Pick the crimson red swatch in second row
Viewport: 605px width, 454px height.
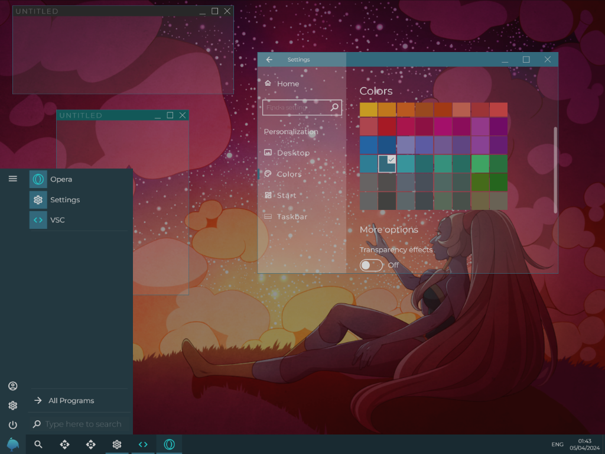click(387, 127)
